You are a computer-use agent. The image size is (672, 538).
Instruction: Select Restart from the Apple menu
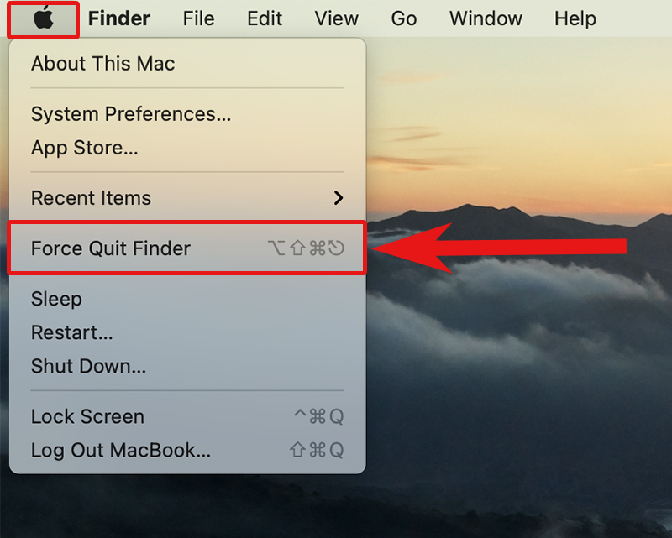click(x=72, y=333)
